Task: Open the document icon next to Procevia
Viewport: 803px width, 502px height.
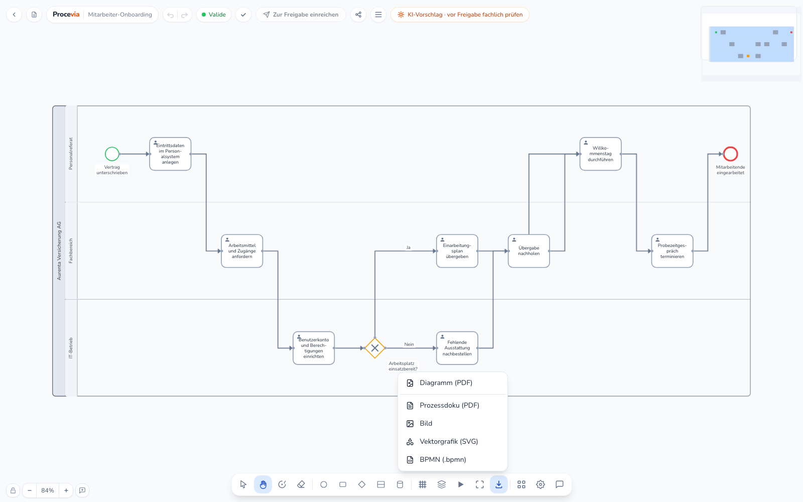Action: (34, 15)
